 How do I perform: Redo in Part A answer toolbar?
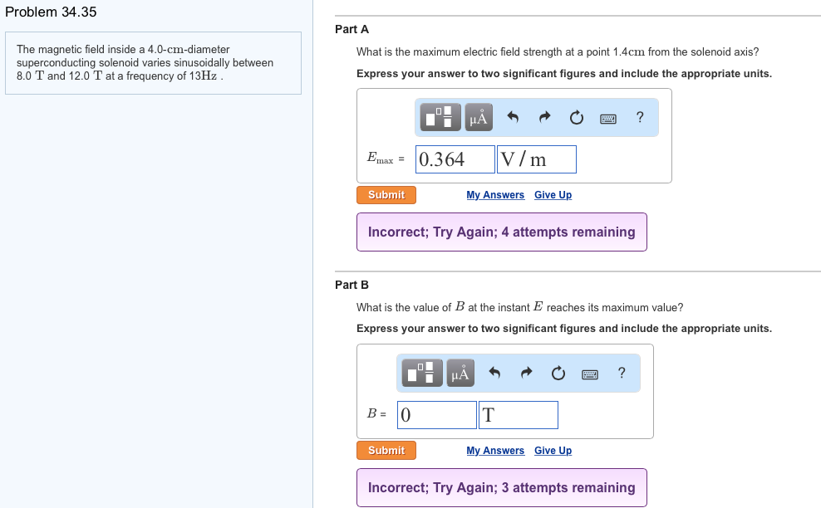coord(544,117)
